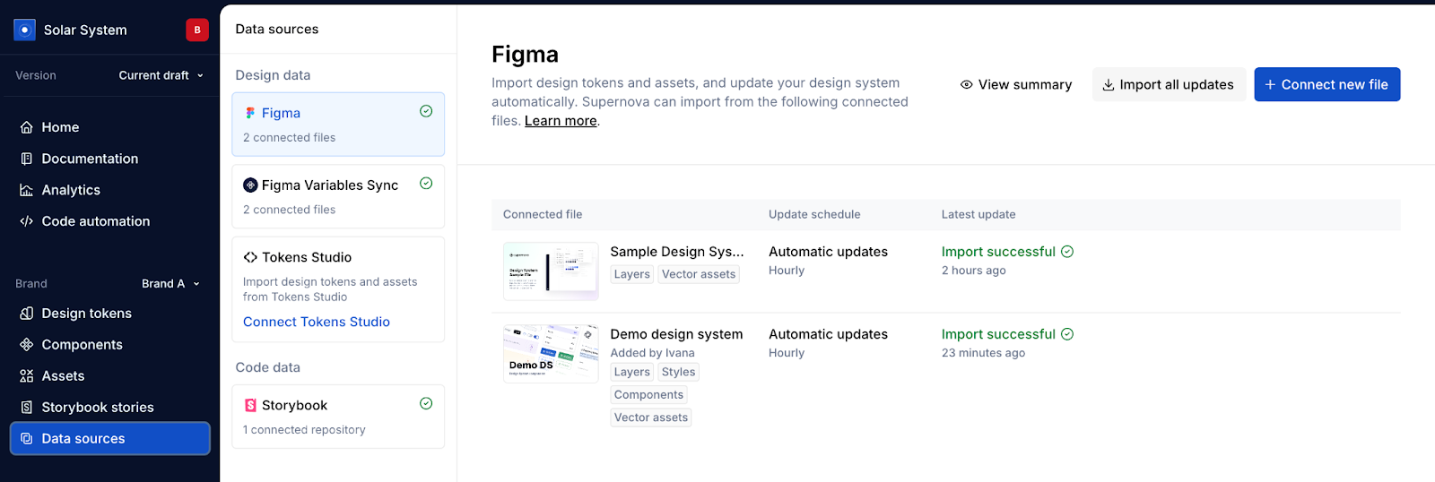1435x482 pixels.
Task: Click Connect new file button
Action: [x=1327, y=84]
